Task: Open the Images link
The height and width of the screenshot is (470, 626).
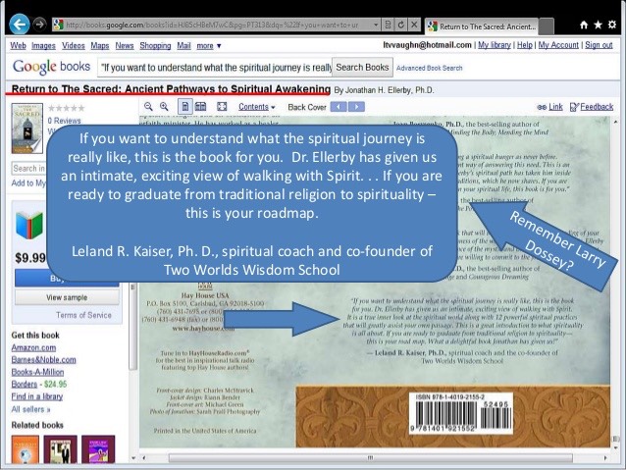Action: click(x=43, y=45)
